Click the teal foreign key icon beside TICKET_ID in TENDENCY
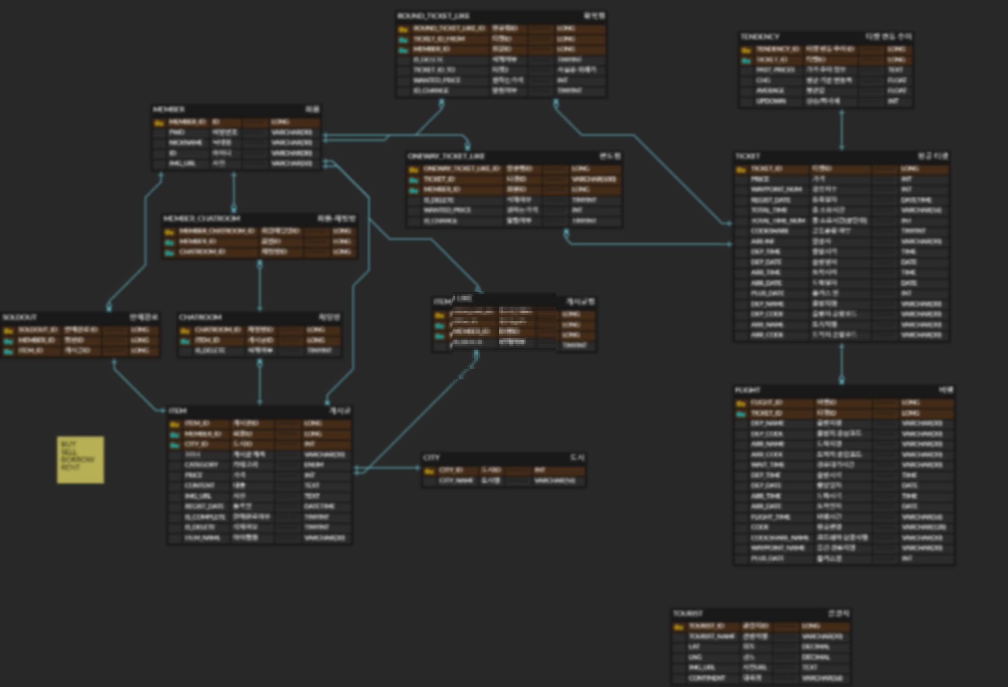The image size is (1008, 687). (746, 60)
